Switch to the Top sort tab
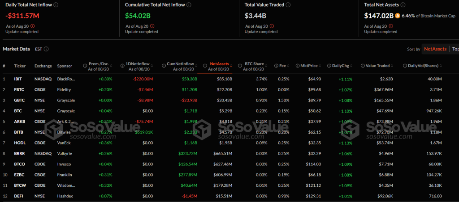Viewport: 459px width, 202px height. 455,49
